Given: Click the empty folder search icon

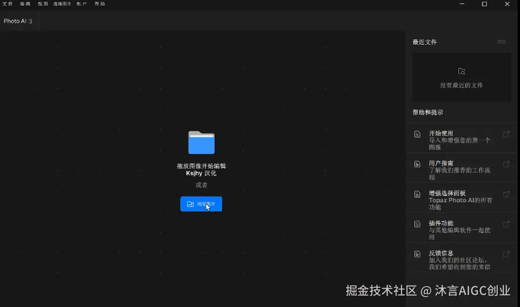Looking at the screenshot, I should coord(462,72).
